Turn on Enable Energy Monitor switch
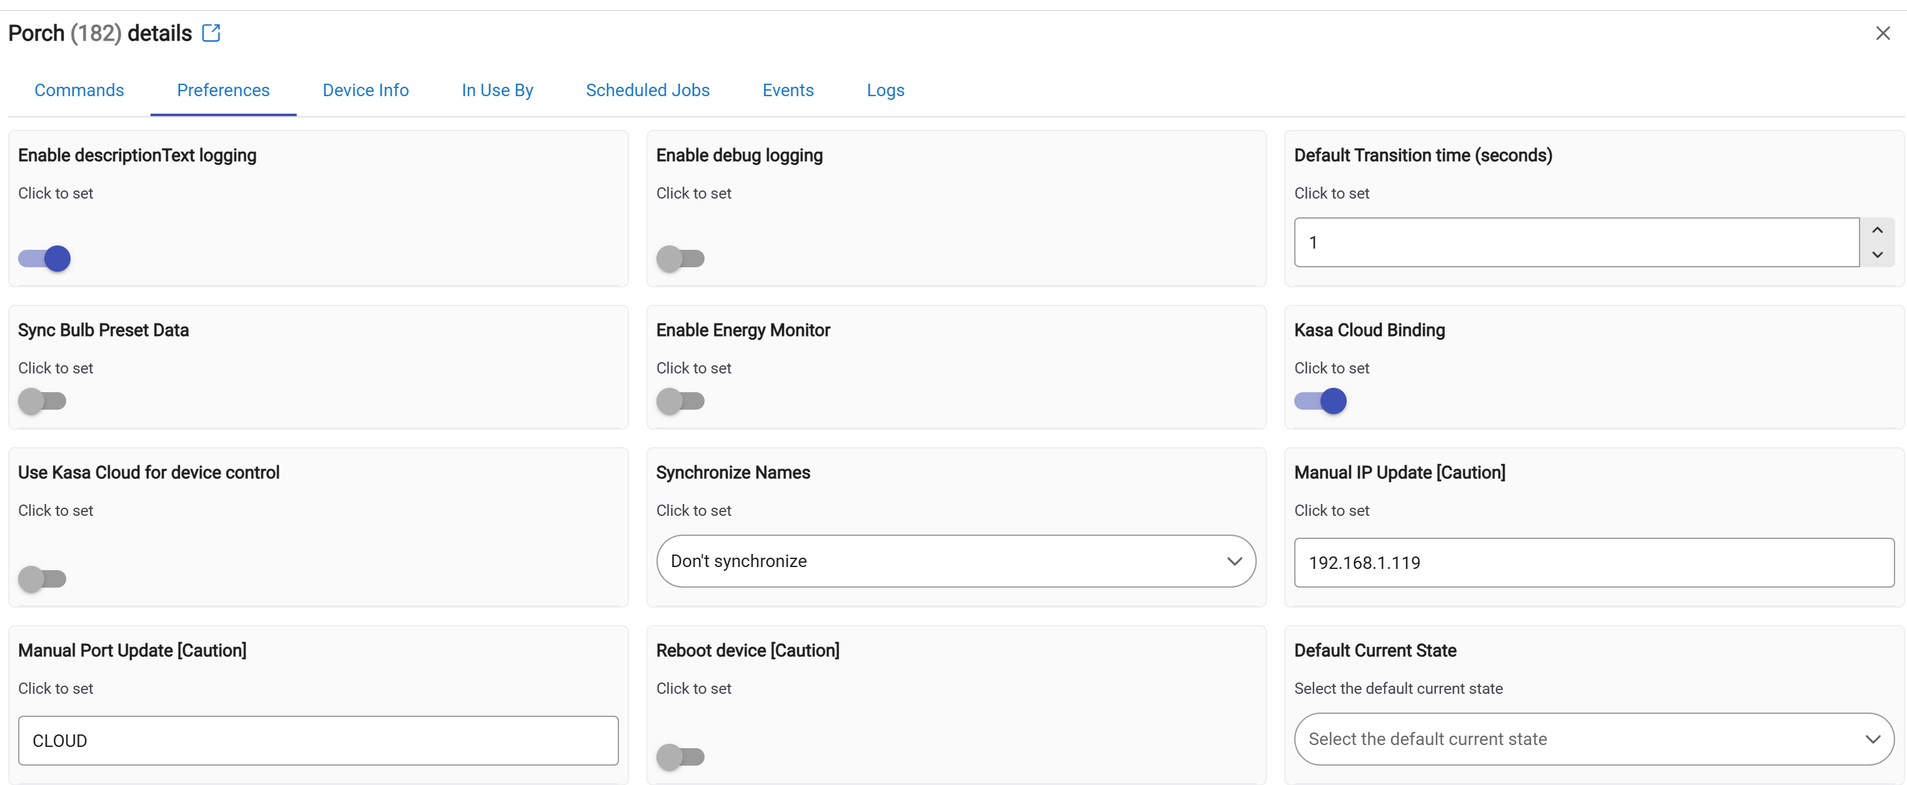 [680, 401]
